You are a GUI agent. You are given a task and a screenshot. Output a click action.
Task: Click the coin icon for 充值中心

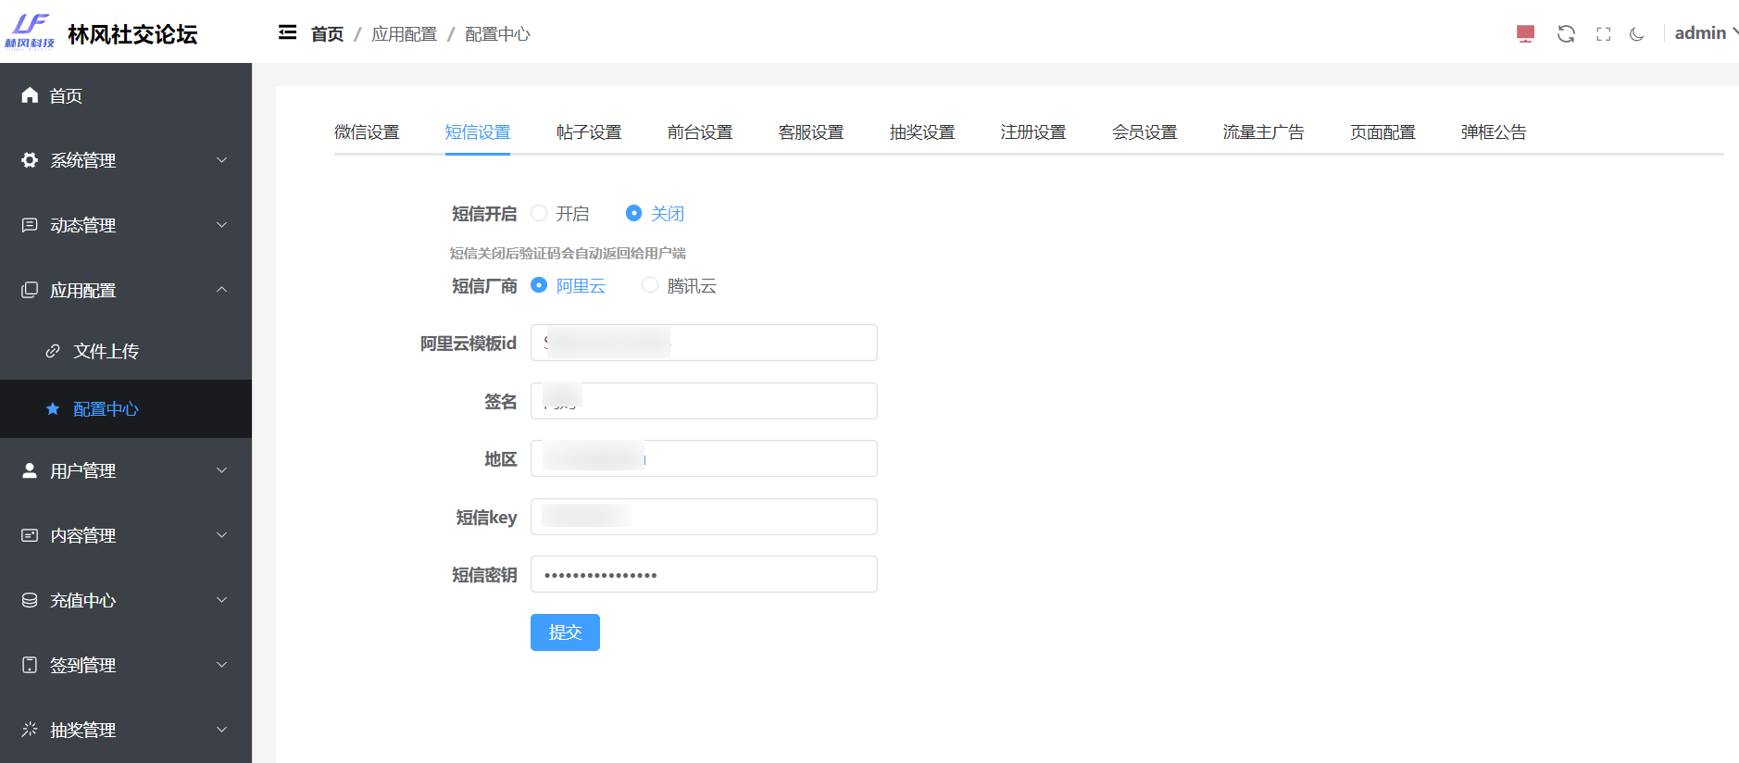click(30, 600)
